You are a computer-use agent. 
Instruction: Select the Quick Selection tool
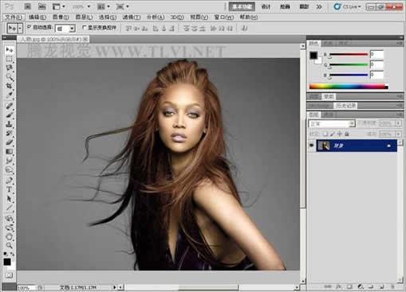click(x=10, y=77)
